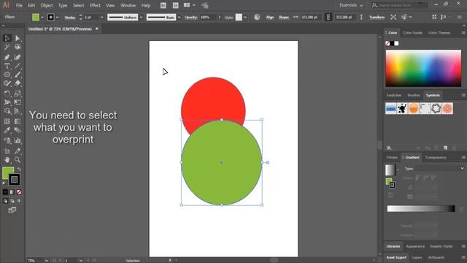Set paint mode to Color in toolbox
467x263 pixels.
[x=5, y=192]
